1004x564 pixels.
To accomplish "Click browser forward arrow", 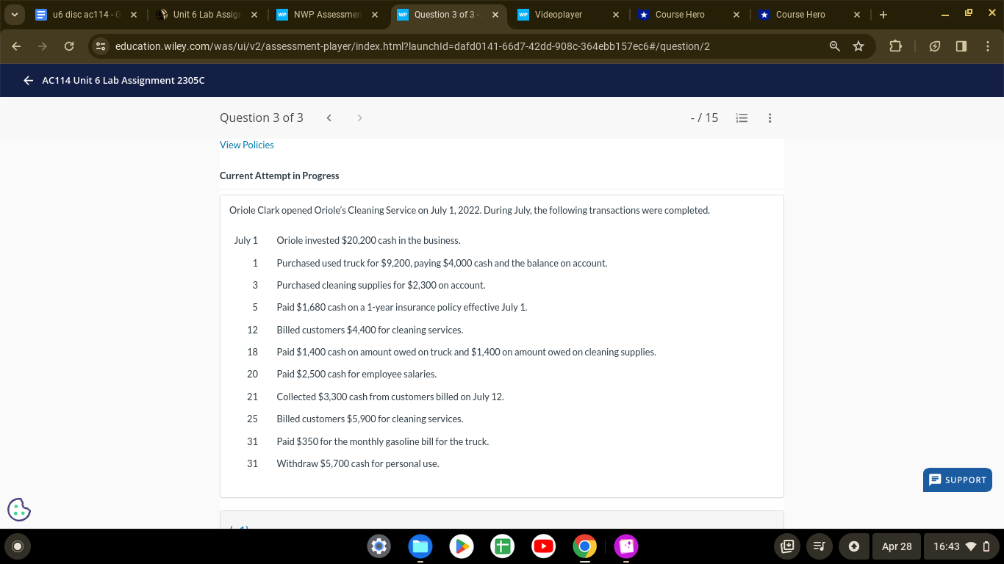I will click(43, 46).
